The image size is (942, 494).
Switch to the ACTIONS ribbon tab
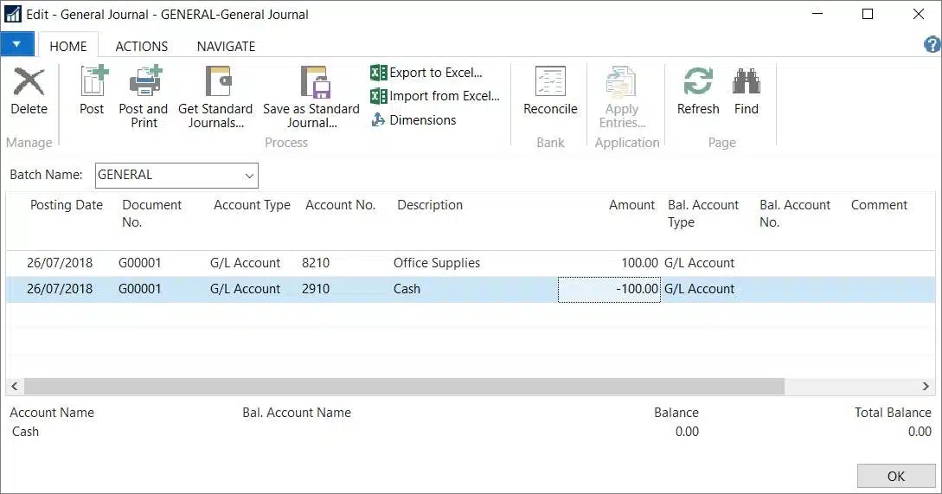click(142, 47)
